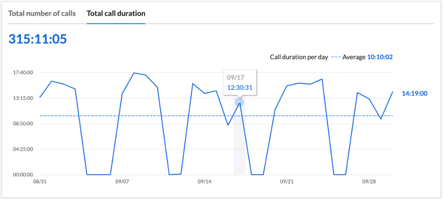Image resolution: width=443 pixels, height=199 pixels.
Task: Click the 04:25:00 y-axis label
Action: (x=23, y=149)
